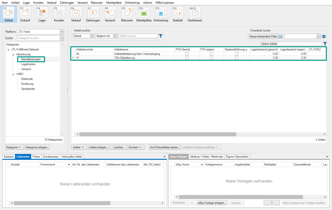The image size is (332, 210).
Task: Open the Dashboard icon
Action: (195, 13)
